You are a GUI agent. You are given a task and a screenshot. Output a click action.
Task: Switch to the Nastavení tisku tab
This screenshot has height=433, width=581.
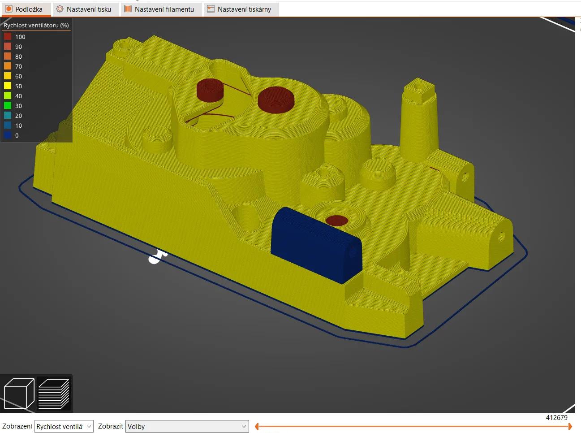point(86,9)
